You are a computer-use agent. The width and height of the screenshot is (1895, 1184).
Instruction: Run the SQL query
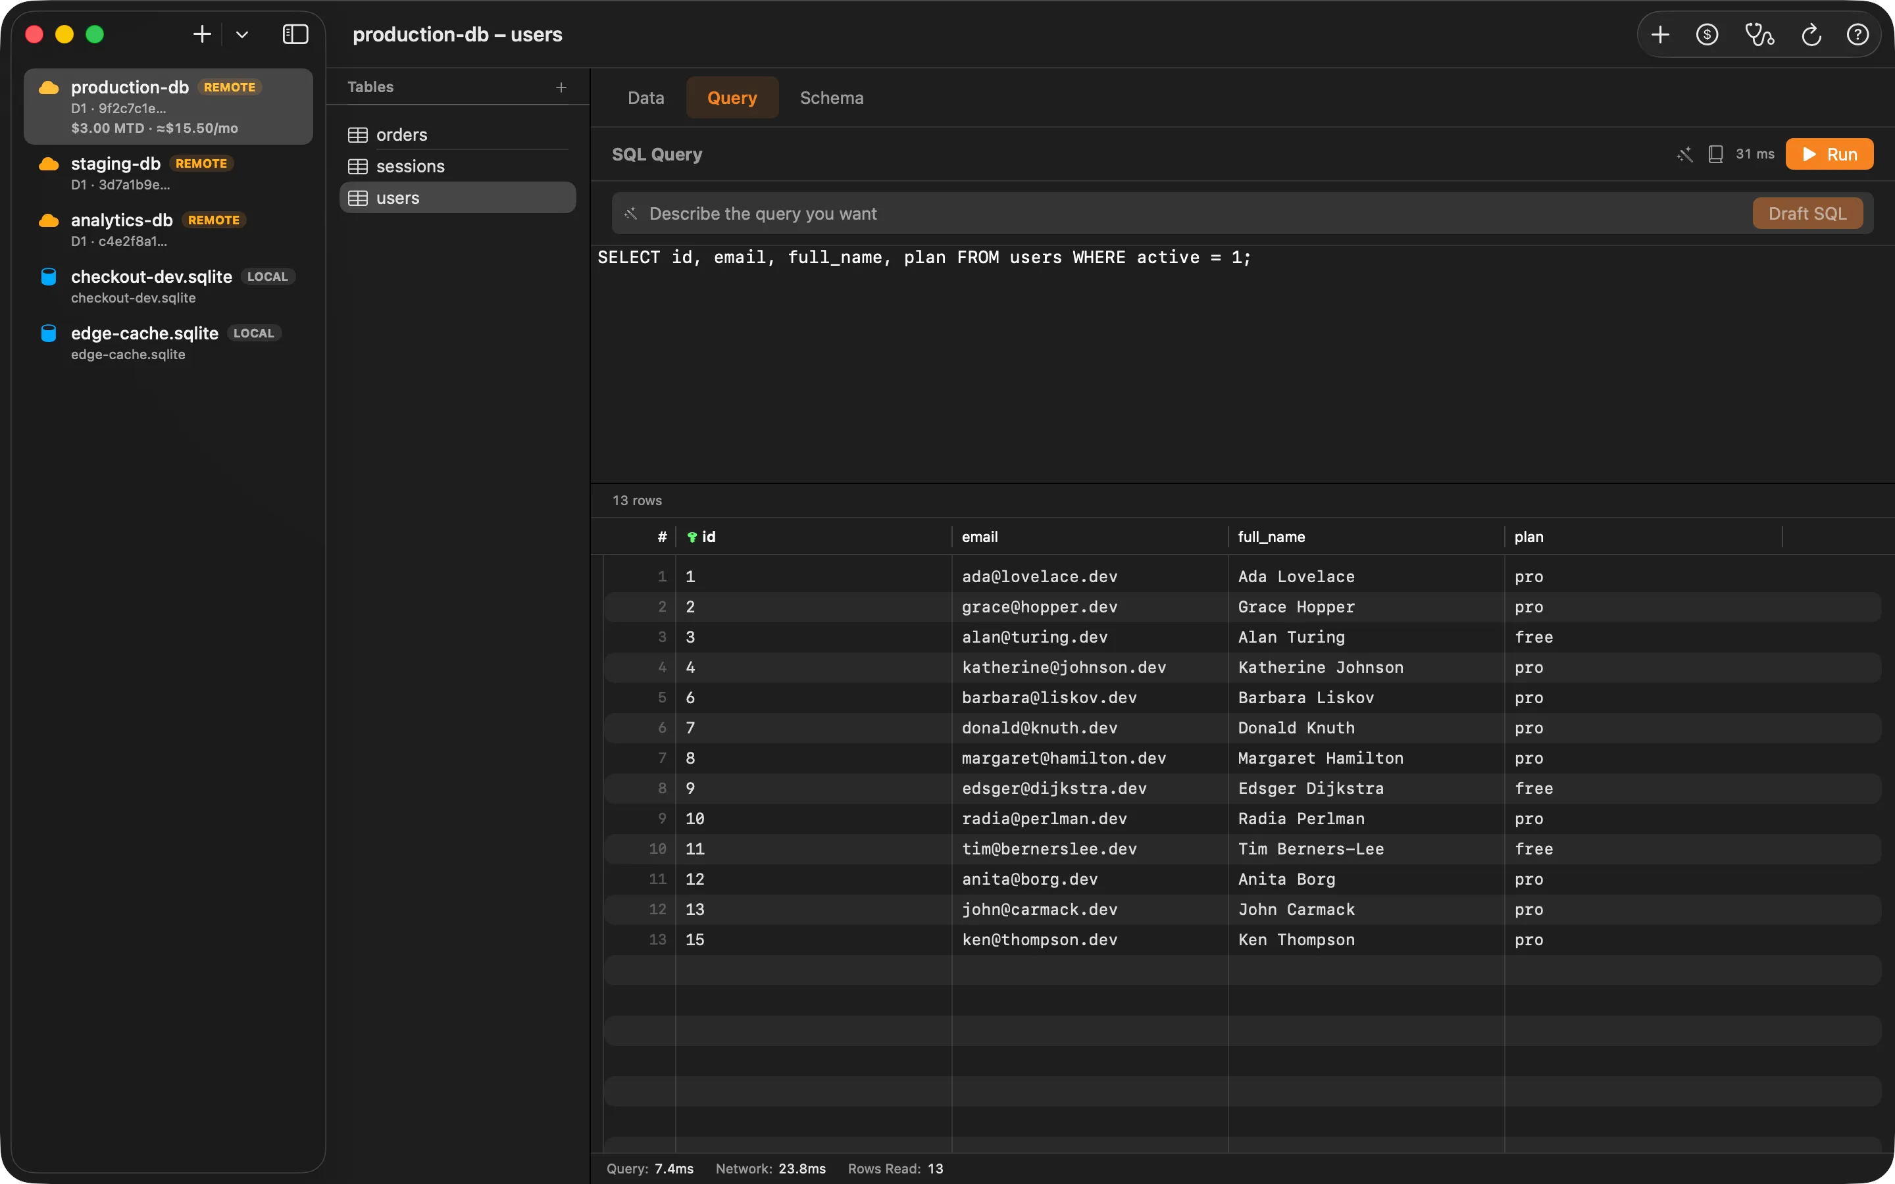pos(1829,155)
